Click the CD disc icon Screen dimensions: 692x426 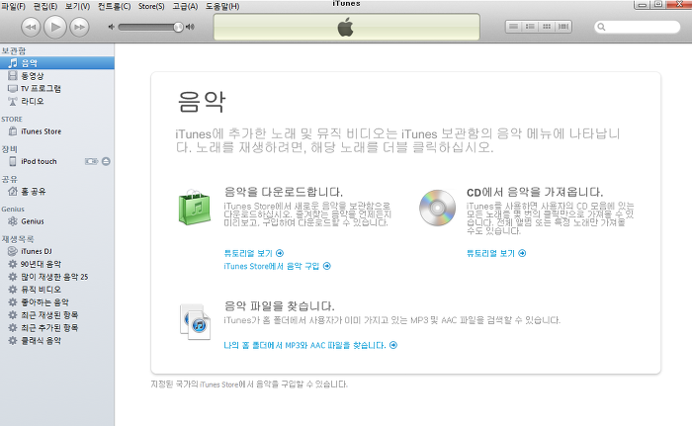437,208
